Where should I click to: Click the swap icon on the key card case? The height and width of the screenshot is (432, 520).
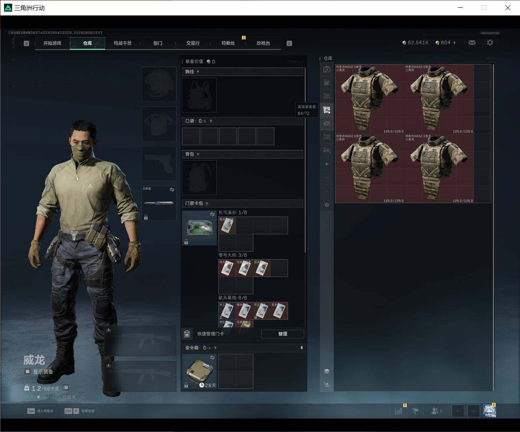point(212,214)
